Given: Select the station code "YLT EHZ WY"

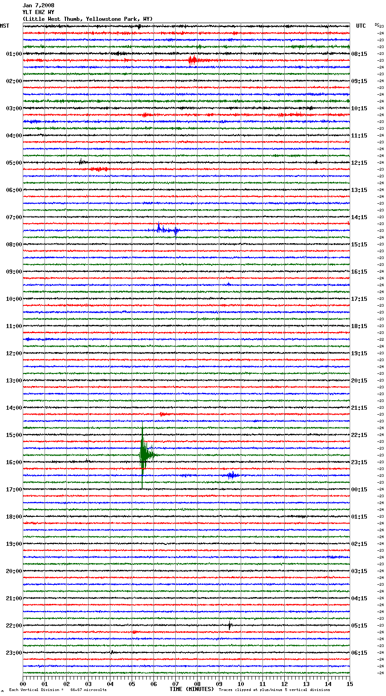Looking at the screenshot, I should (x=38, y=12).
